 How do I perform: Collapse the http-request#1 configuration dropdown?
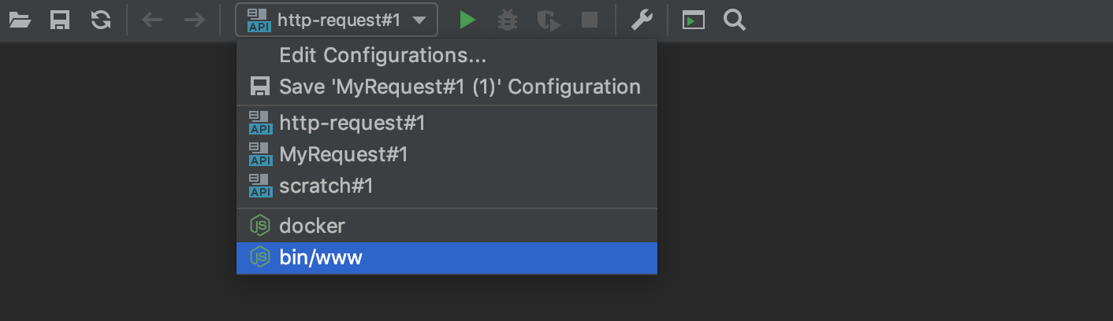pyautogui.click(x=337, y=20)
